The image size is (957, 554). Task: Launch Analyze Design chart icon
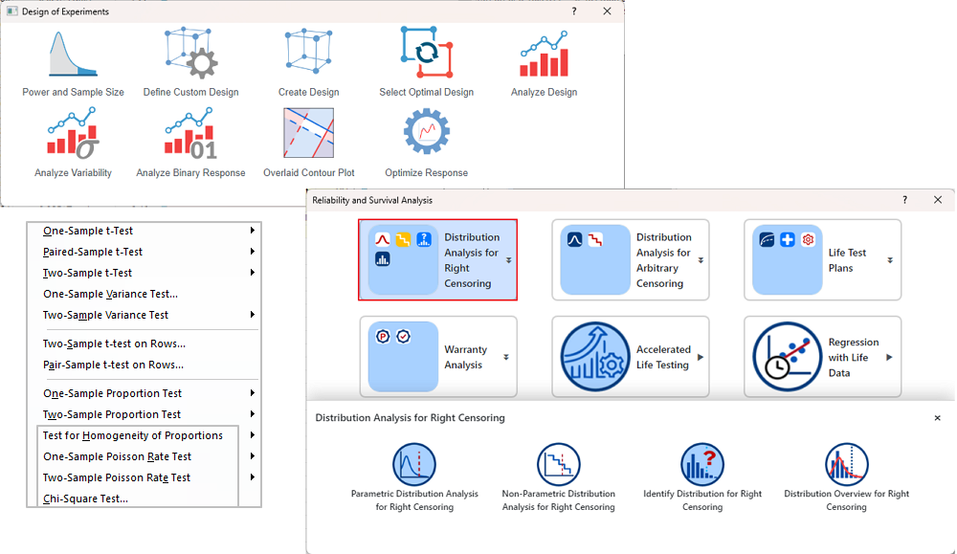coord(544,54)
